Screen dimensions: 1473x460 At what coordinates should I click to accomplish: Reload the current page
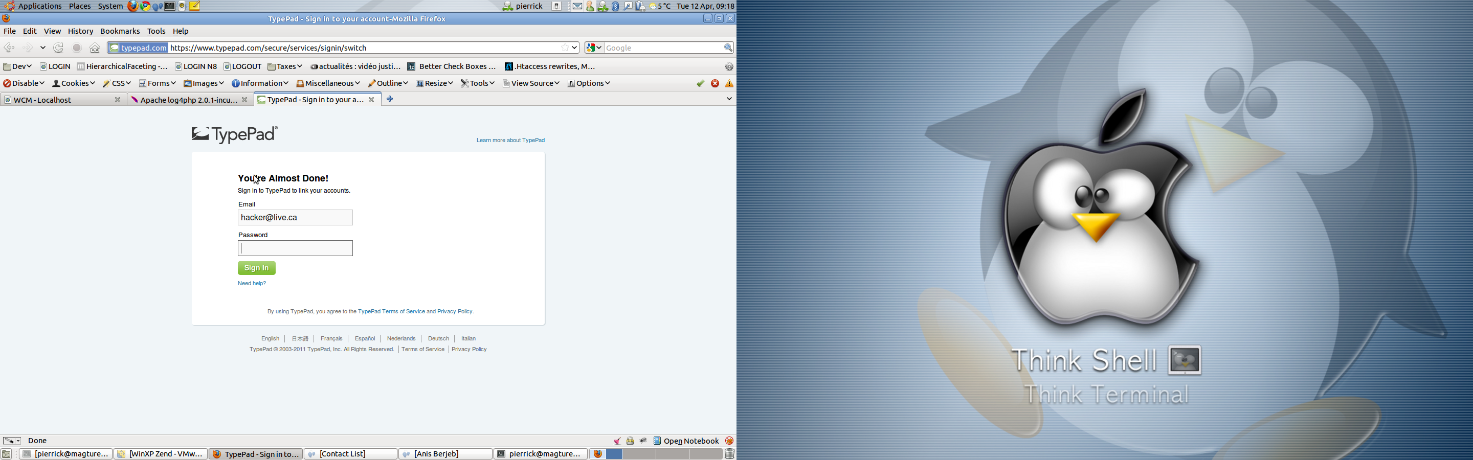(59, 48)
